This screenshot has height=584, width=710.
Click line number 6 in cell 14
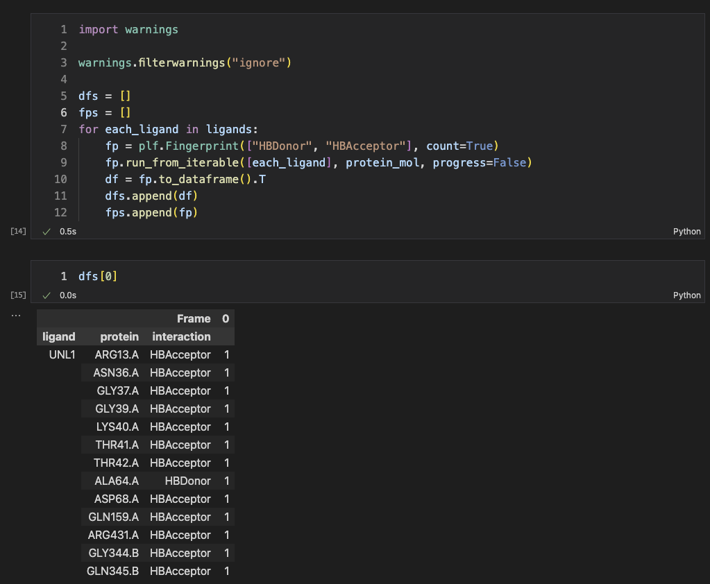pyautogui.click(x=64, y=112)
